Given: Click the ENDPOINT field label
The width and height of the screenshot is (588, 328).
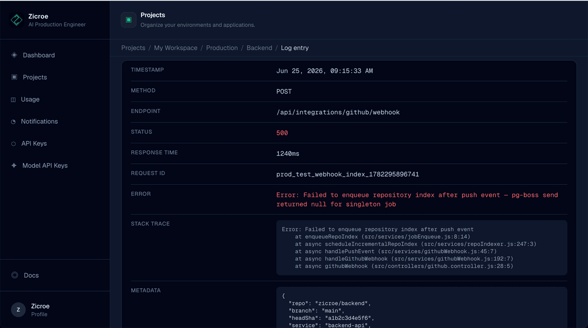Looking at the screenshot, I should (x=146, y=111).
